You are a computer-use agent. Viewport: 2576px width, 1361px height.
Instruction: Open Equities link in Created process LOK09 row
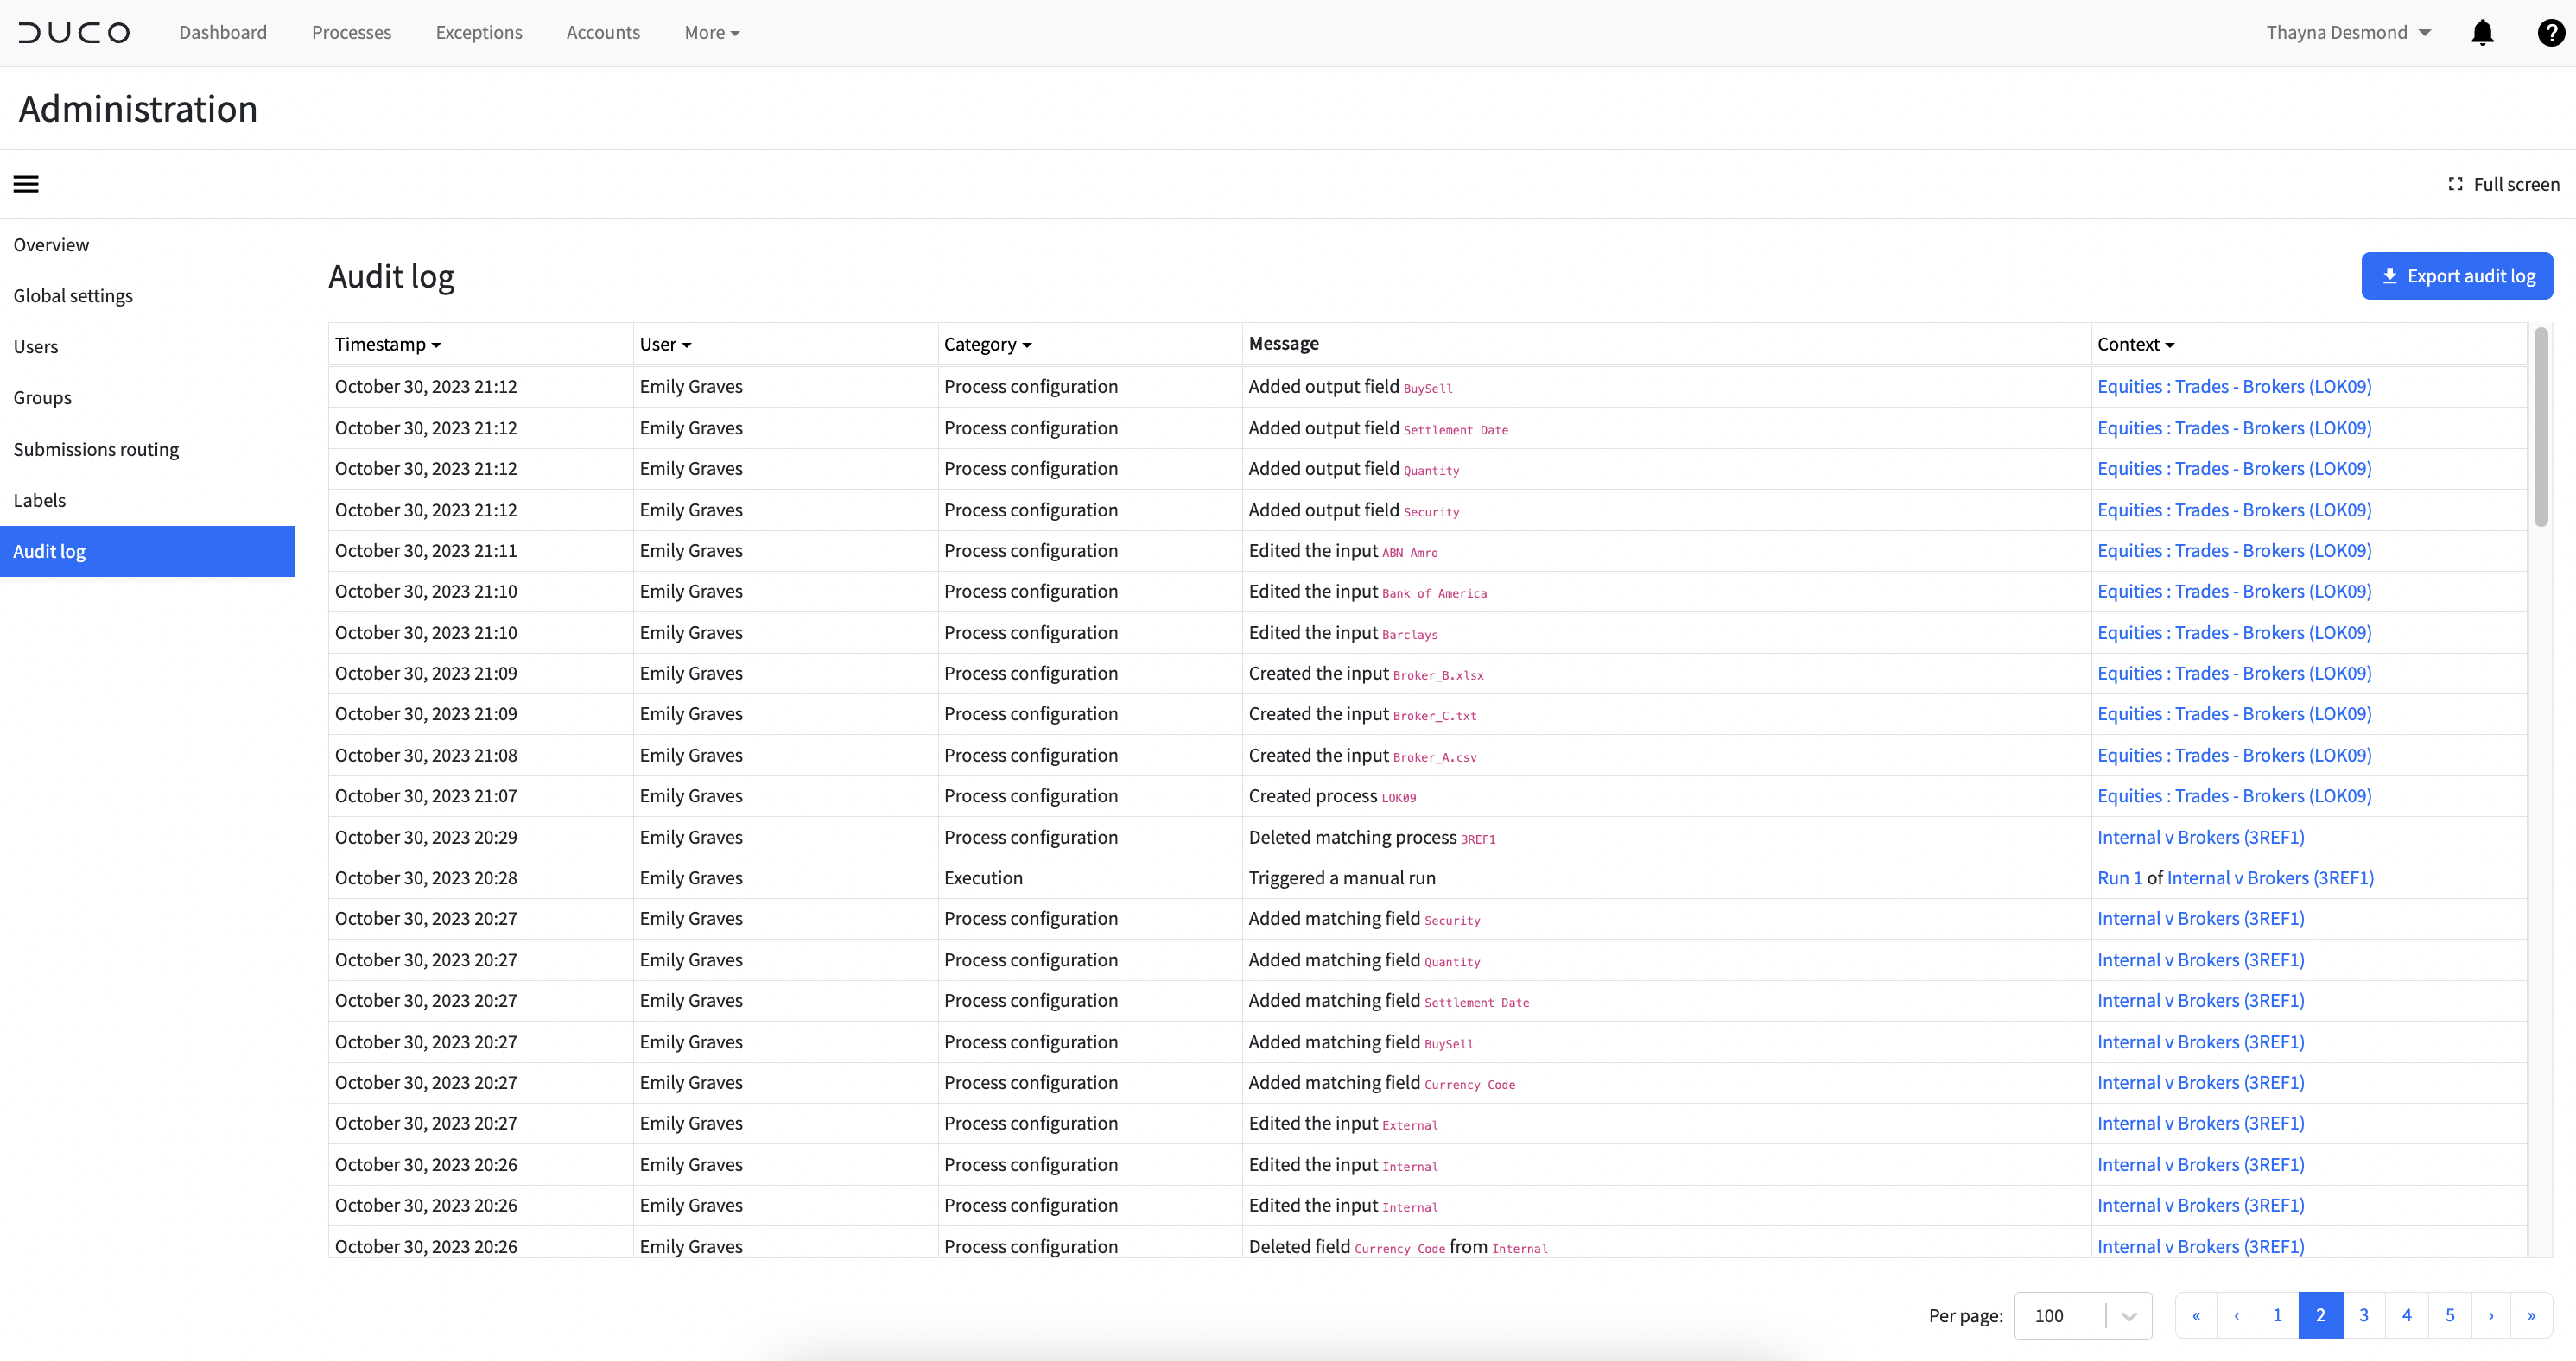[x=2234, y=796]
